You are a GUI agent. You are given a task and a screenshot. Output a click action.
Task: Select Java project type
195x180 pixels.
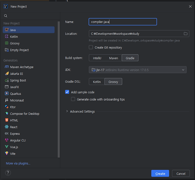click(x=29, y=30)
